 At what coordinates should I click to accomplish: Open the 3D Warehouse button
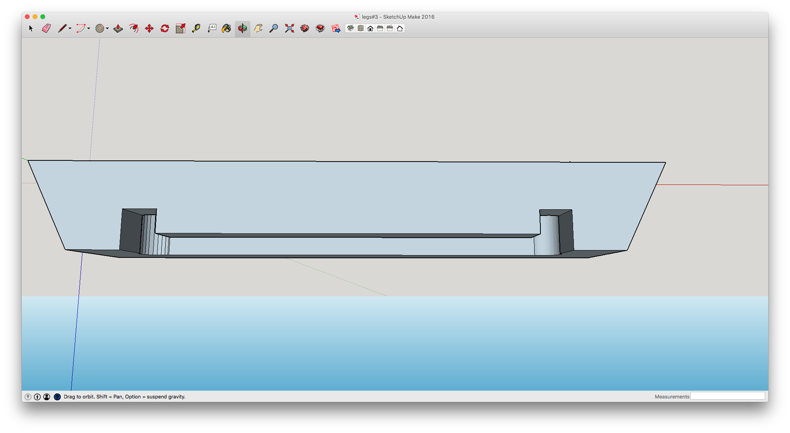pyautogui.click(x=305, y=28)
